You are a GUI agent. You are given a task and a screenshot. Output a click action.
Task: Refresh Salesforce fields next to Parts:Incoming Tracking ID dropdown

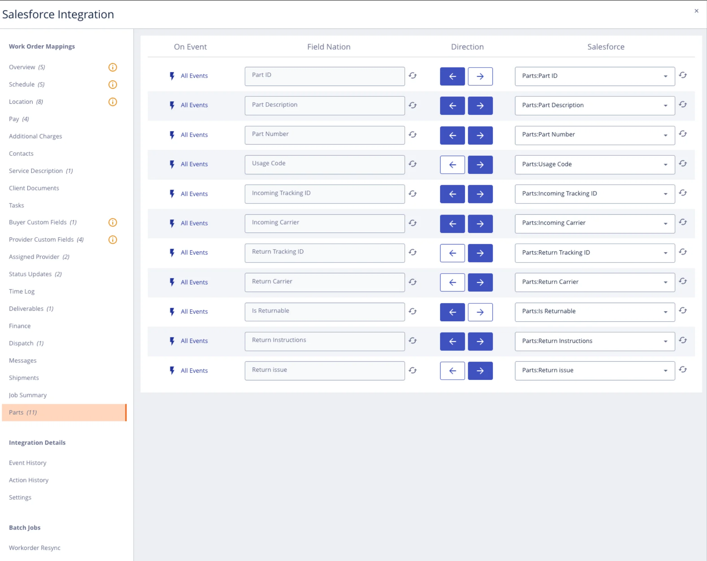point(683,193)
